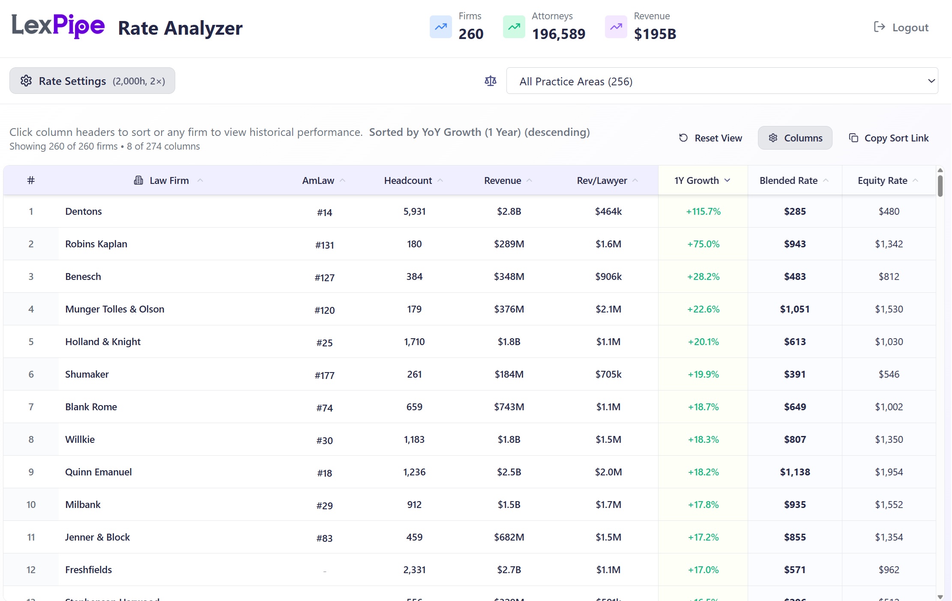Click the scales of justice icon
This screenshot has width=952, height=601.
[490, 81]
